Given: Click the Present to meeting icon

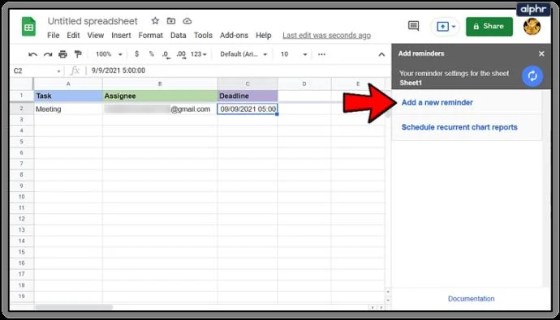Looking at the screenshot, I should point(442,27).
